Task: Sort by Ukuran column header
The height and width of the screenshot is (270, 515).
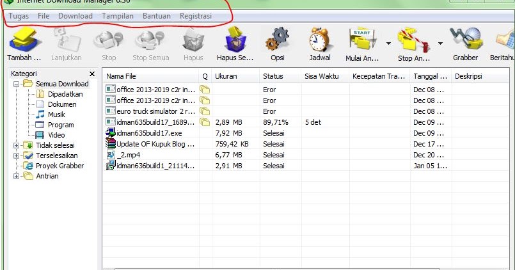Action: (235, 76)
